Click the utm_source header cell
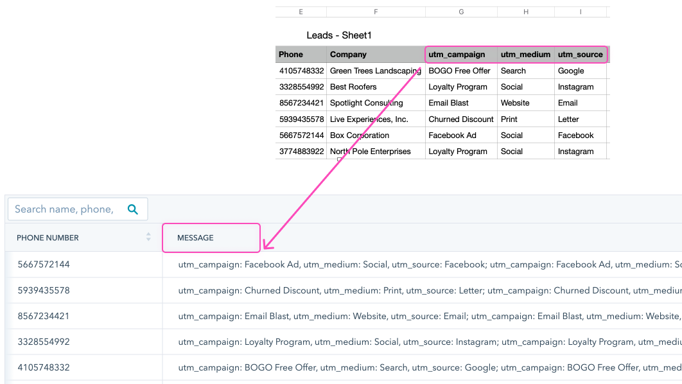The width and height of the screenshot is (682, 384). [x=581, y=55]
